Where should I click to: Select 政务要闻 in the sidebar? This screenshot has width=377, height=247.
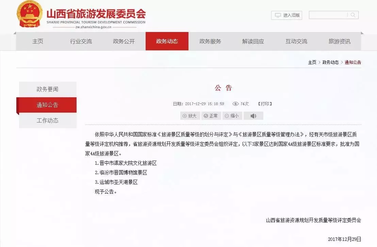pyautogui.click(x=47, y=89)
